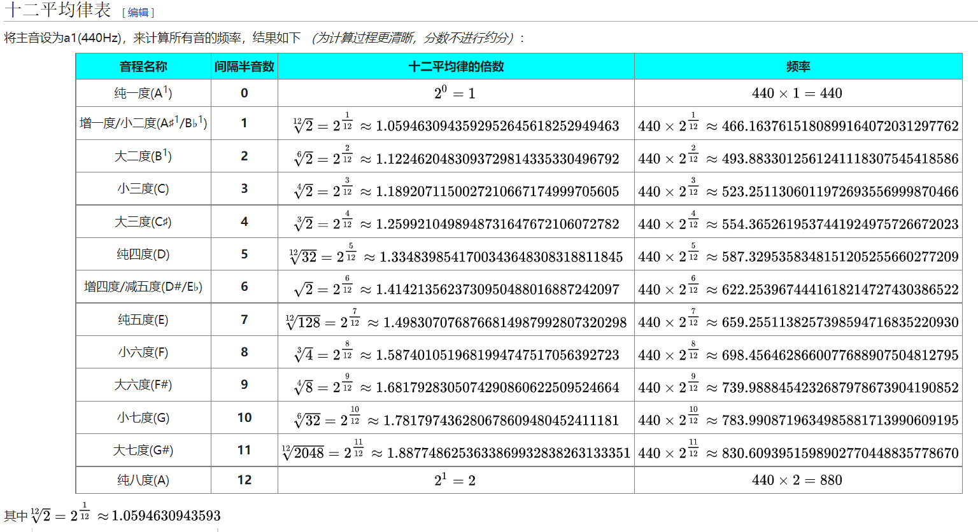The width and height of the screenshot is (978, 532).
Task: Select the cell 小三度(C)
Action: pyautogui.click(x=143, y=188)
